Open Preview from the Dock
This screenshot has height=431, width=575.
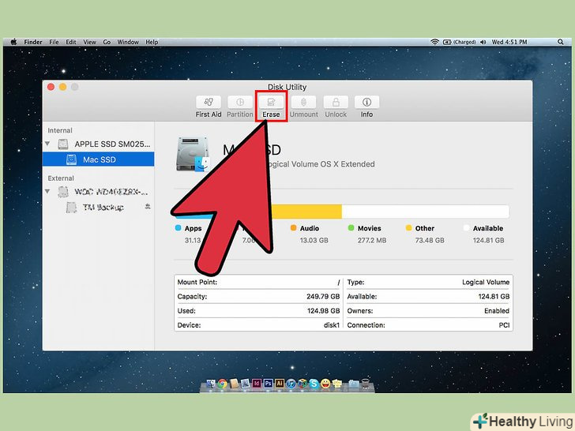pyautogui.click(x=246, y=384)
